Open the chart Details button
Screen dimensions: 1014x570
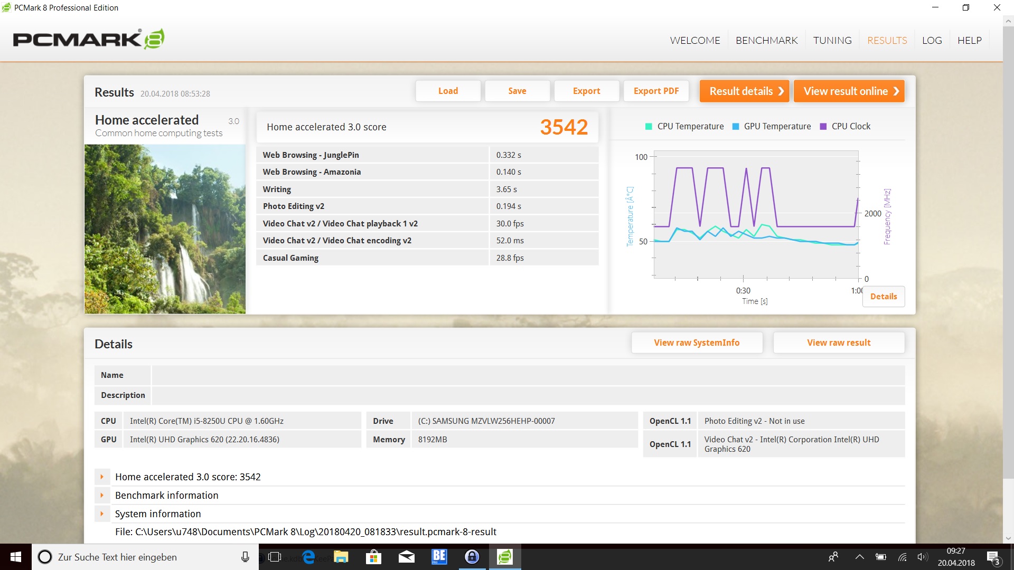point(883,297)
